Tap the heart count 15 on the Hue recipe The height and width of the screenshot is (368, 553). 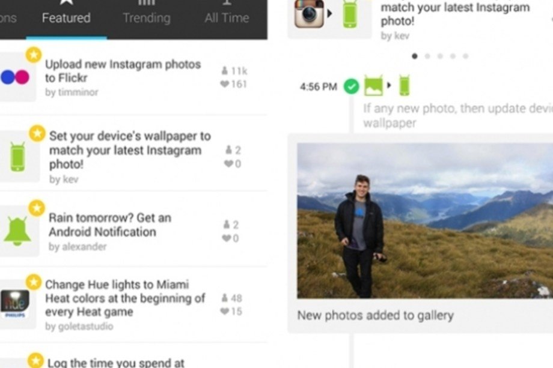point(231,312)
